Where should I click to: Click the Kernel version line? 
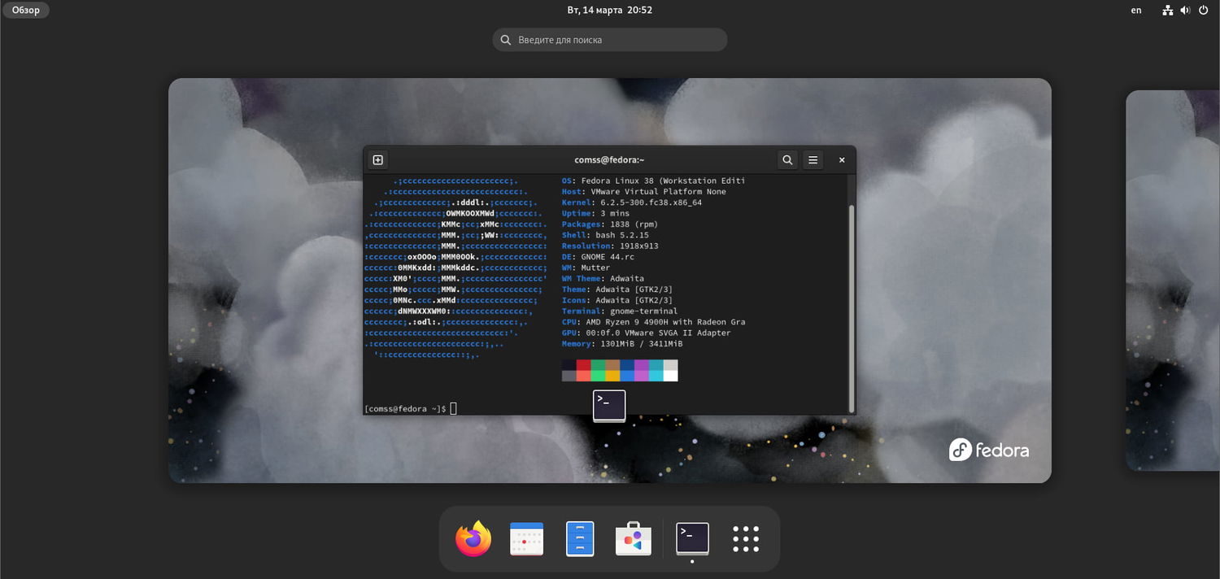pyautogui.click(x=631, y=202)
